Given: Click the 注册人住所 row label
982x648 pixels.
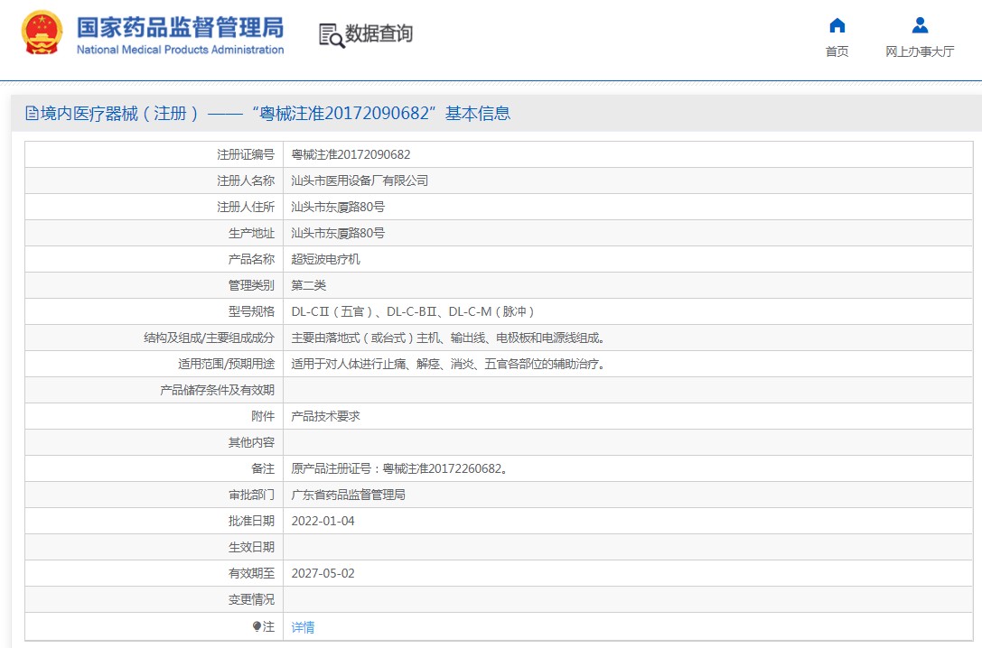Looking at the screenshot, I should (246, 207).
